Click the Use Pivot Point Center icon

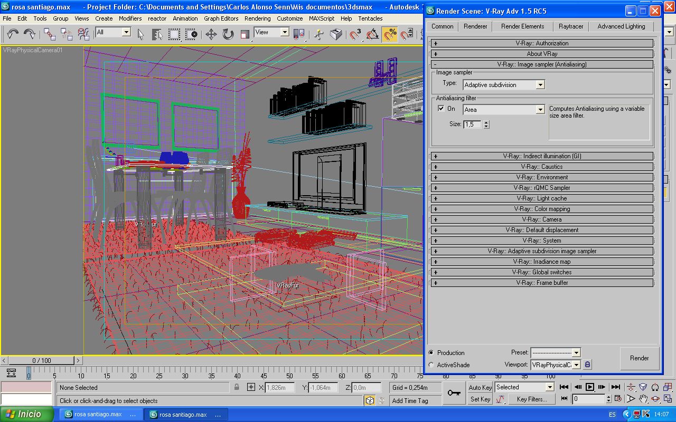click(x=299, y=34)
